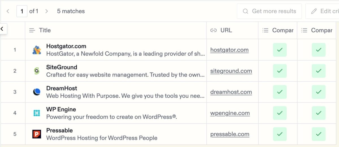Click the link icon in URL header
This screenshot has height=147, width=339.
[x=214, y=30]
